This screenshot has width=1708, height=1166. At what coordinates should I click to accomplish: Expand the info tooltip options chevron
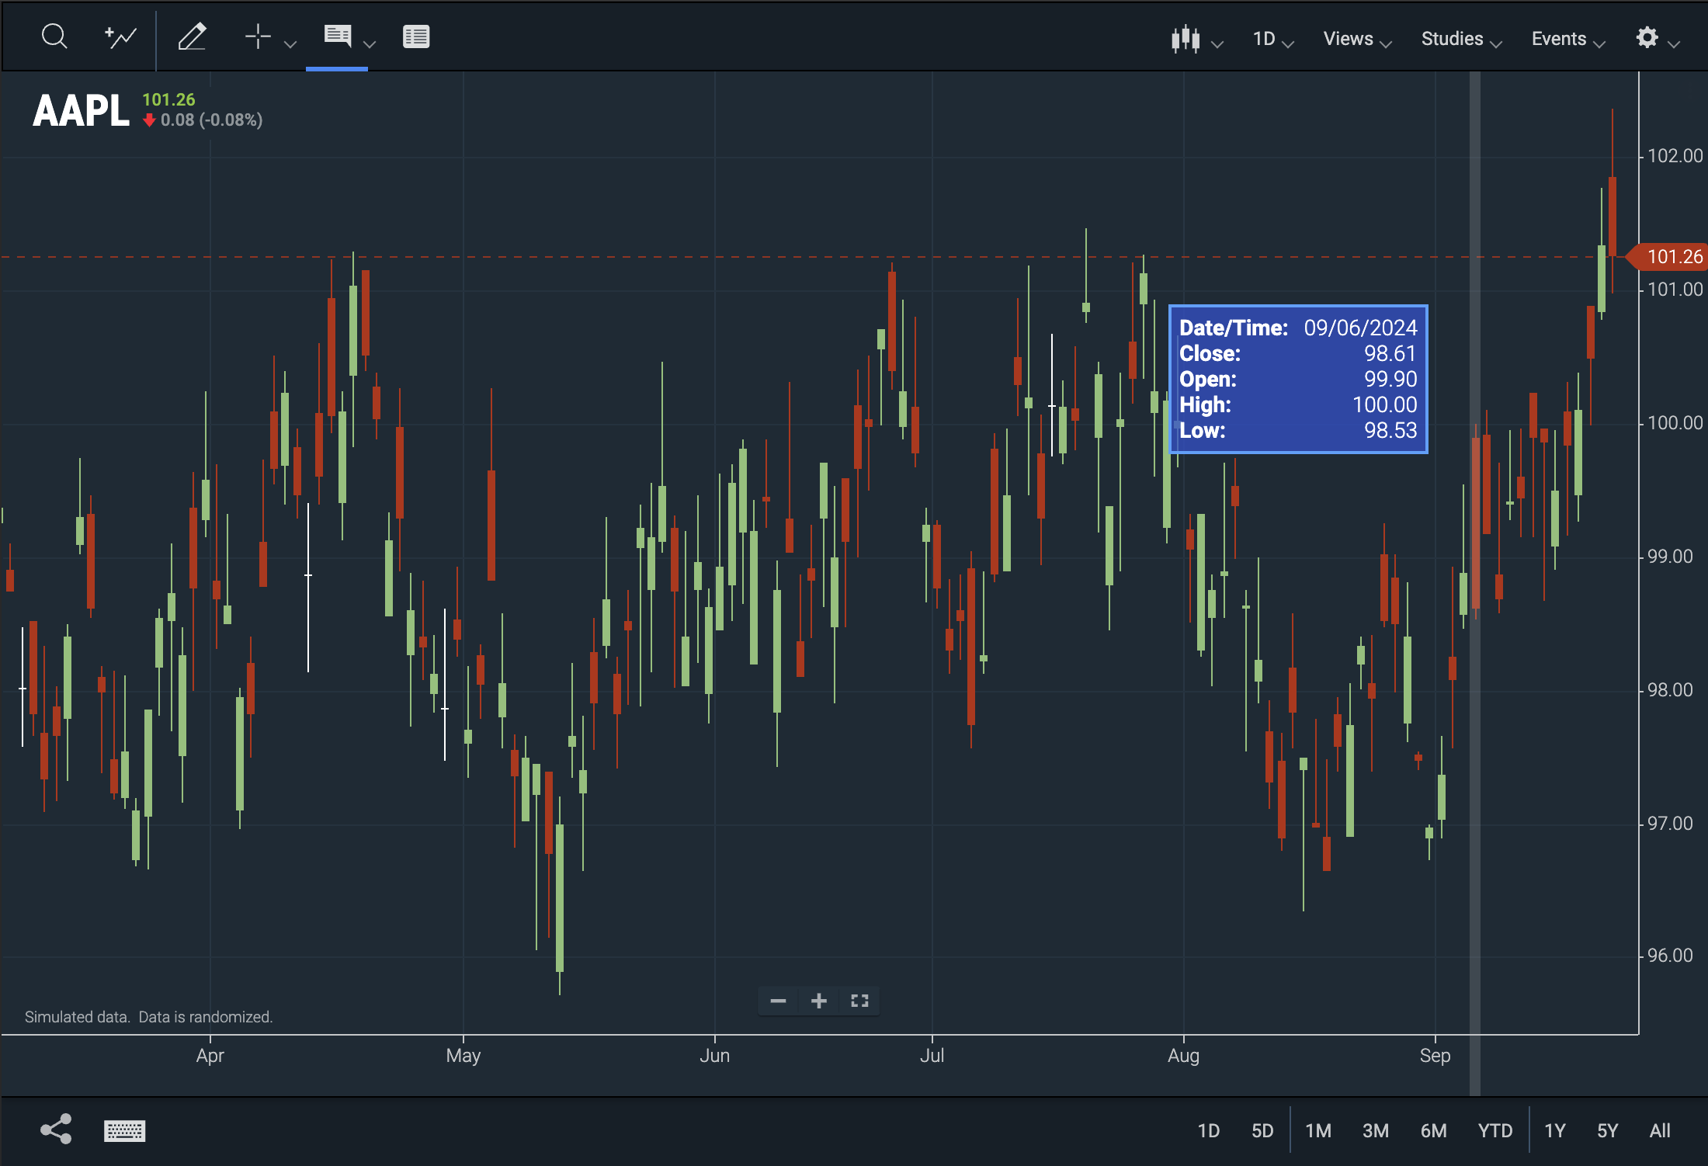[x=370, y=44]
